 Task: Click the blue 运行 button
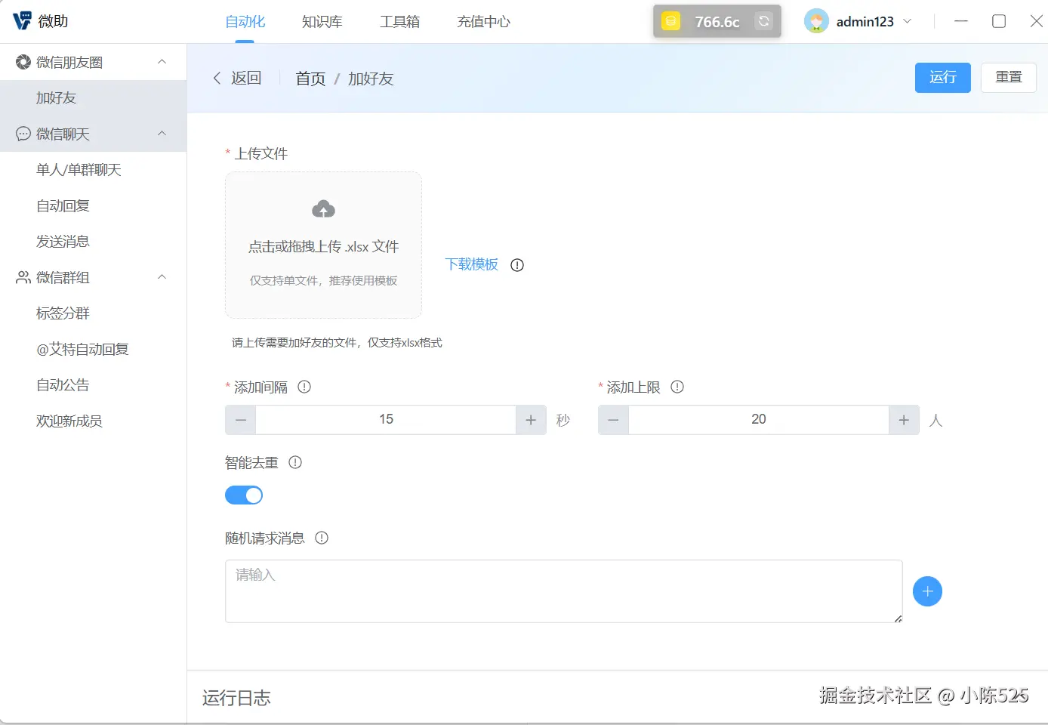point(943,78)
